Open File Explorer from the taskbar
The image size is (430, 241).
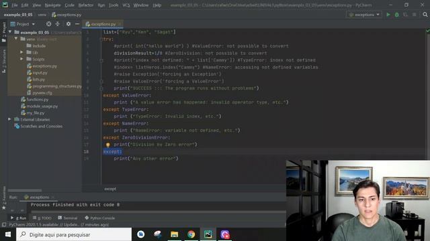[x=175, y=234]
